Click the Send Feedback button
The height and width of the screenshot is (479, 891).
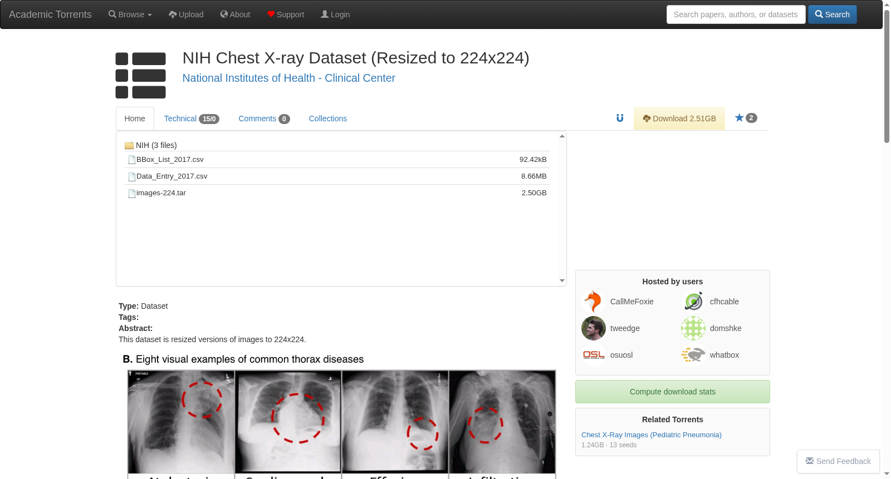pos(838,461)
